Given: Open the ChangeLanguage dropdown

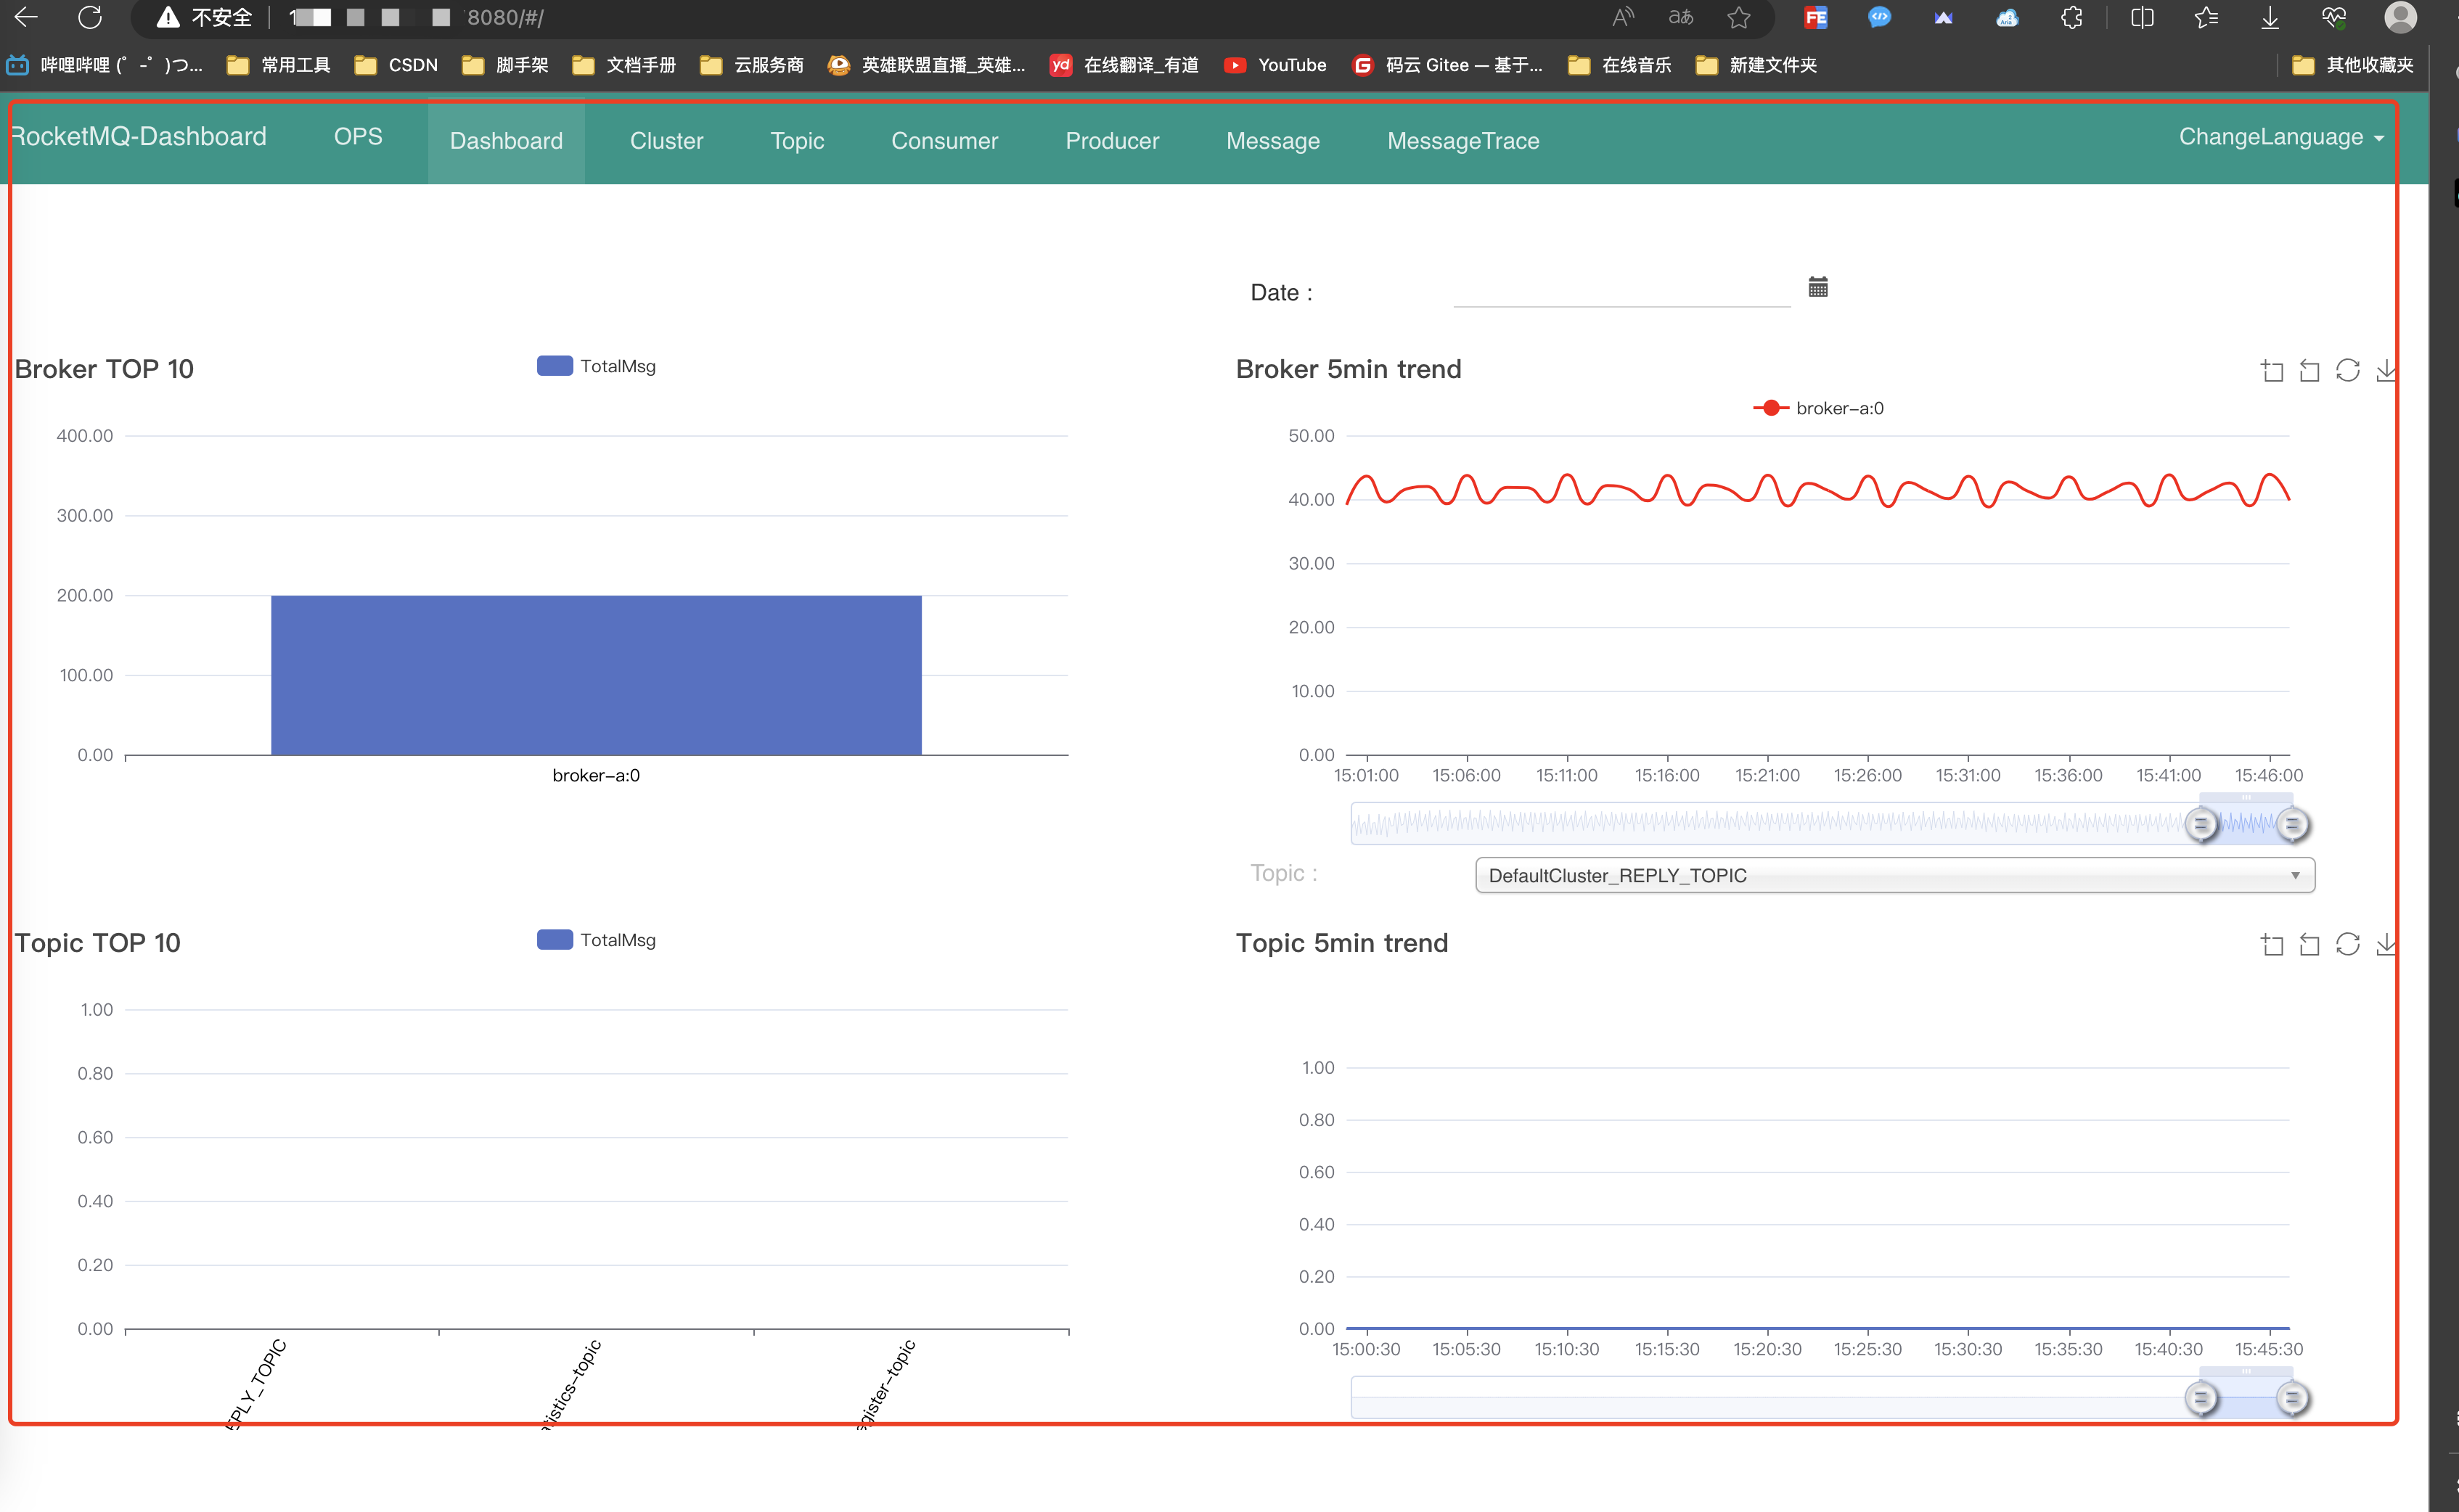Looking at the screenshot, I should (x=2281, y=137).
